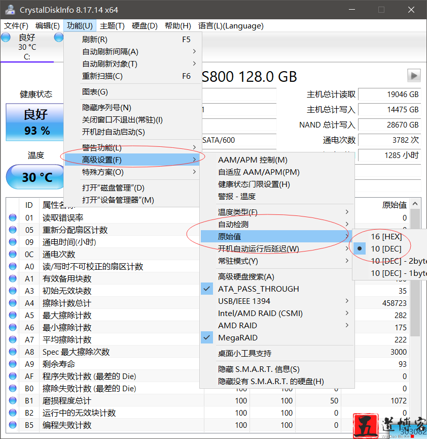427x439 pixels.
Task: Click the blue health circle on the C: drive tab
Action: 6,37
